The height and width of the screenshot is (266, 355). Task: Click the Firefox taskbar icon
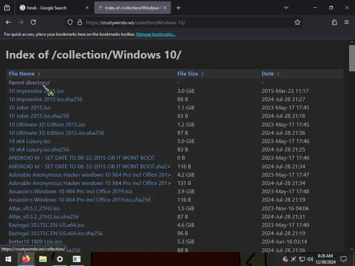pyautogui.click(x=26, y=259)
